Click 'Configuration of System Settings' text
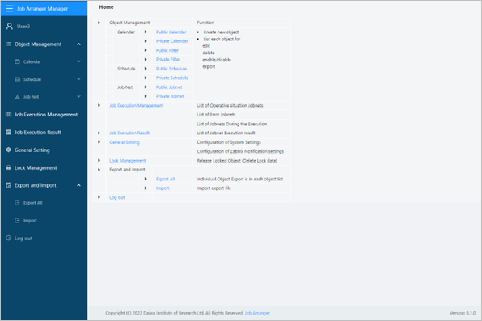The image size is (482, 321). pos(229,142)
